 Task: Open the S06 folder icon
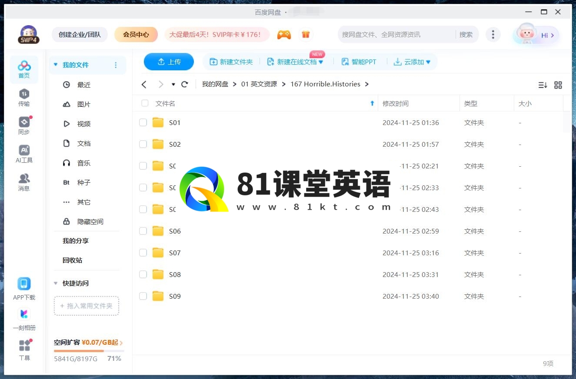[158, 231]
